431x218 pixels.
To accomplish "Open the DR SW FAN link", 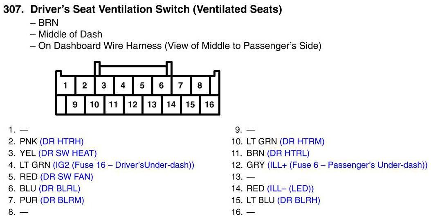I will pyautogui.click(x=67, y=177).
